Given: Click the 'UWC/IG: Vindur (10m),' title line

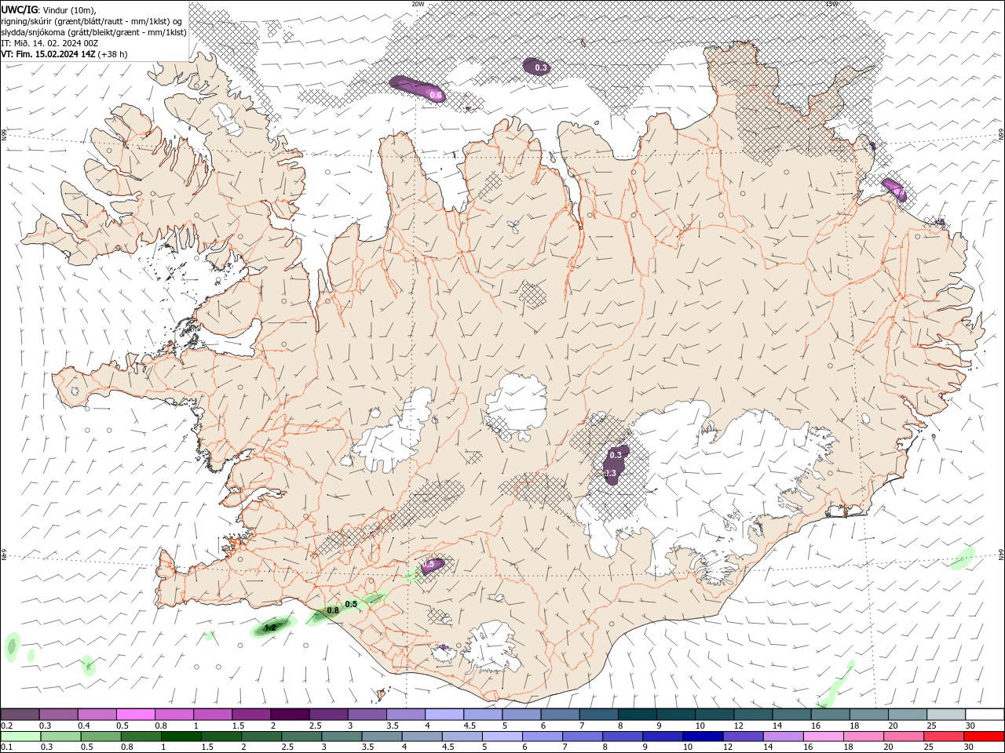Looking at the screenshot, I should tap(49, 9).
